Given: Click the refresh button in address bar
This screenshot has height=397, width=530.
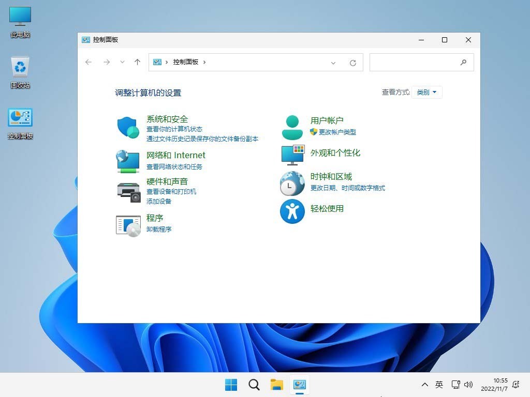Looking at the screenshot, I should [x=353, y=63].
